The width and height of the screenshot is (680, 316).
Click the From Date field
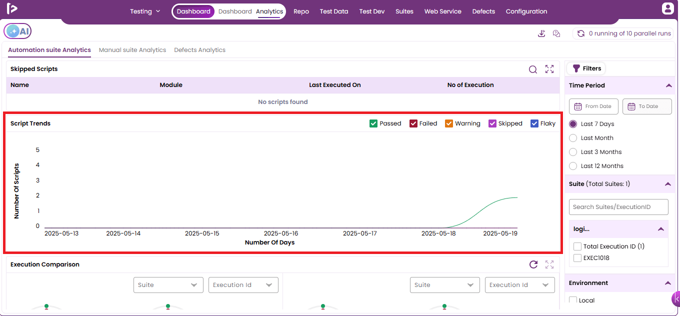(593, 106)
